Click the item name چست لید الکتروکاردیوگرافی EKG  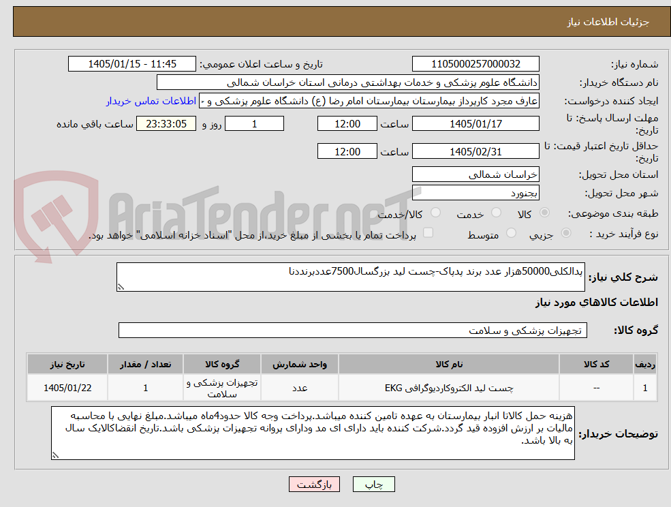pos(449,388)
